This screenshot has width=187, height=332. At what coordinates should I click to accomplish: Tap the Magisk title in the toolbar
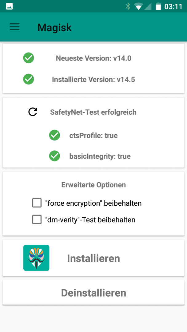point(55,27)
